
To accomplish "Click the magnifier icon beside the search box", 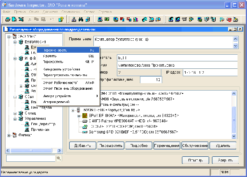I will [x=58, y=158].
